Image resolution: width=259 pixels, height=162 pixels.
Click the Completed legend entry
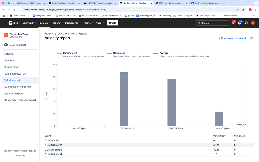[x=129, y=55]
